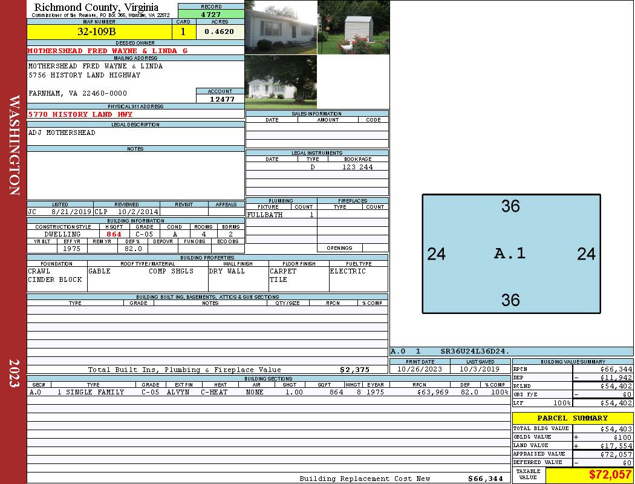
Task: Select the A.1 building sketch rectangle
Action: tap(511, 254)
